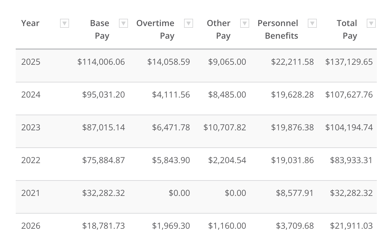Click the Year column sort arrow icon

65,23
